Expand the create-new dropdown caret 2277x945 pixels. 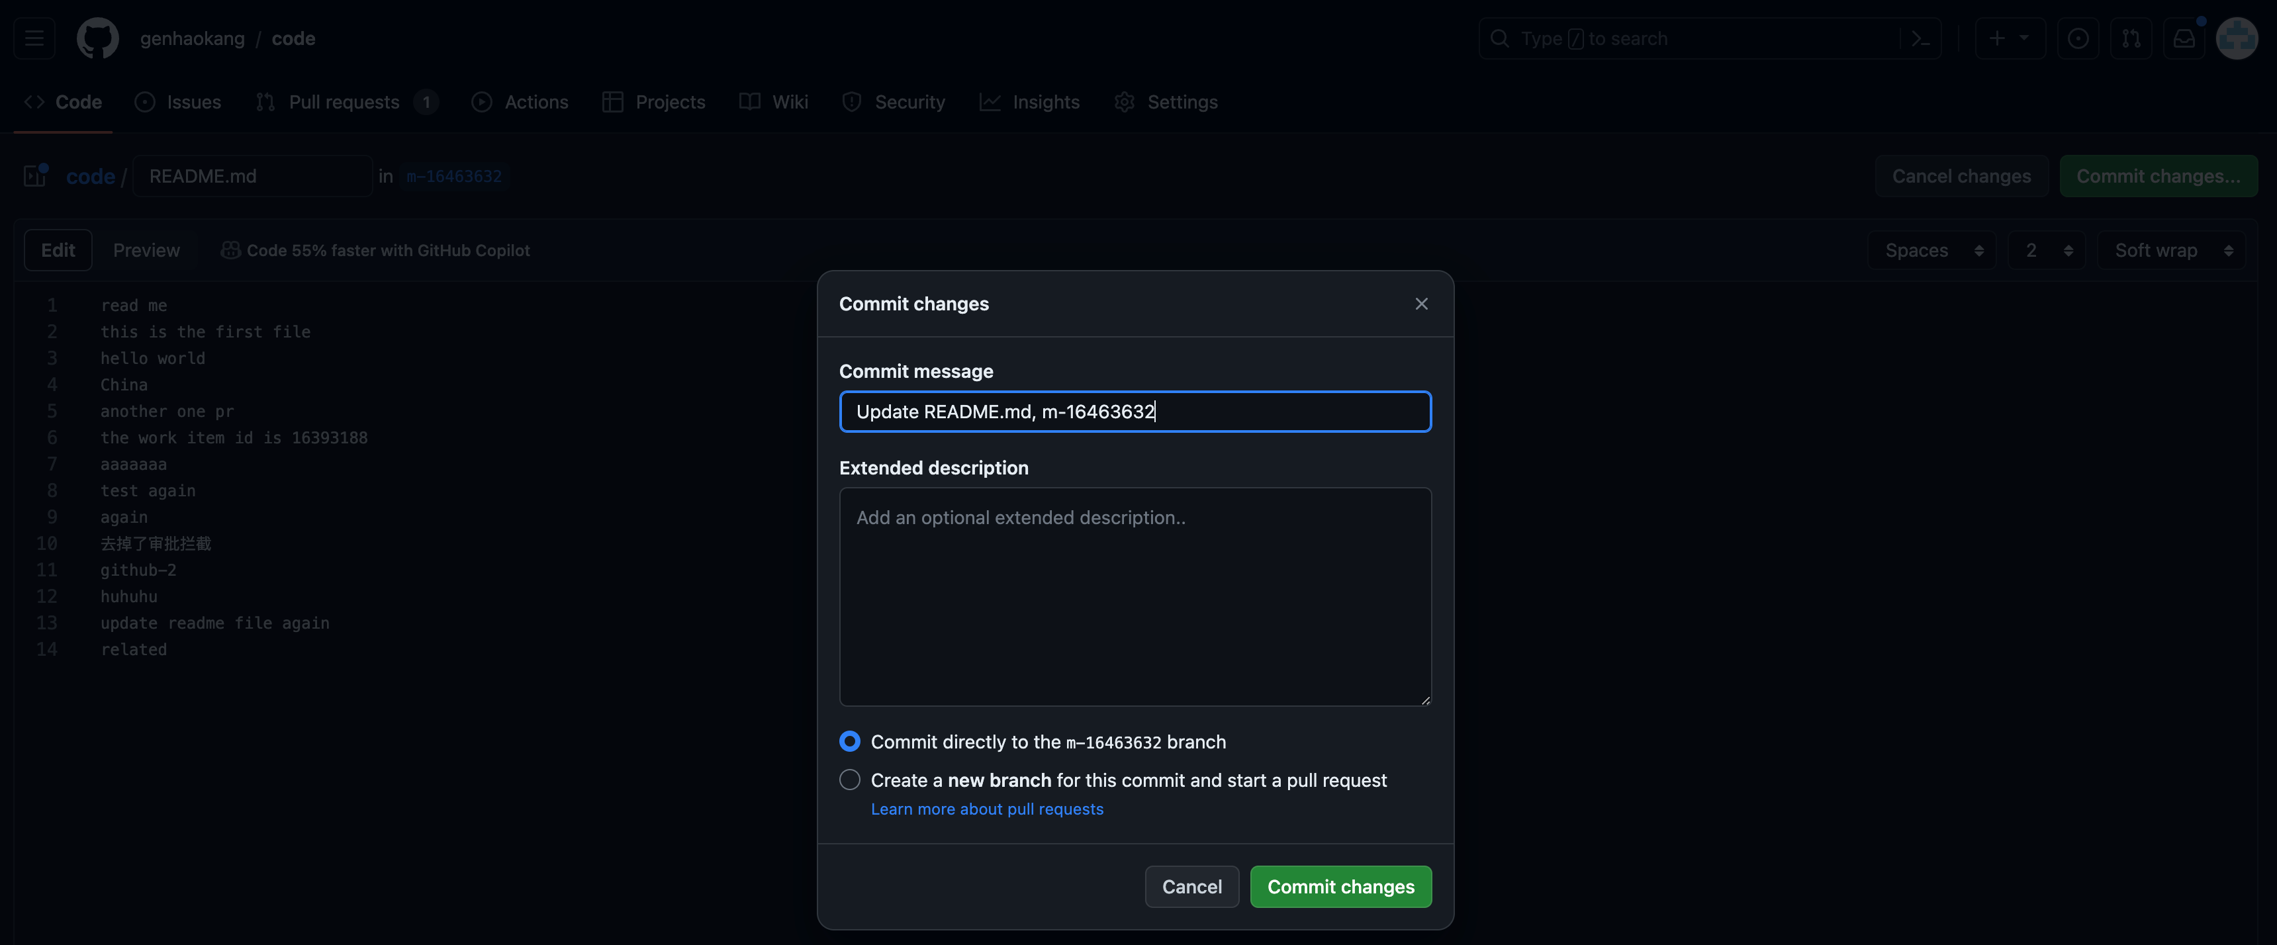tap(2024, 38)
